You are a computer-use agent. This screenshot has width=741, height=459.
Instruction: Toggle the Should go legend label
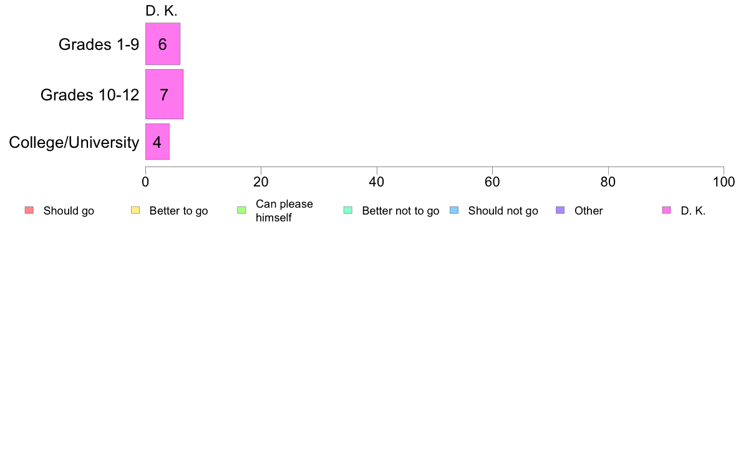69,211
